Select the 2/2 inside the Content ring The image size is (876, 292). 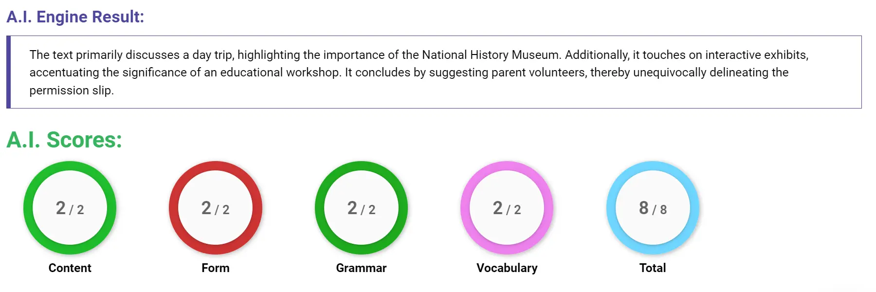70,208
